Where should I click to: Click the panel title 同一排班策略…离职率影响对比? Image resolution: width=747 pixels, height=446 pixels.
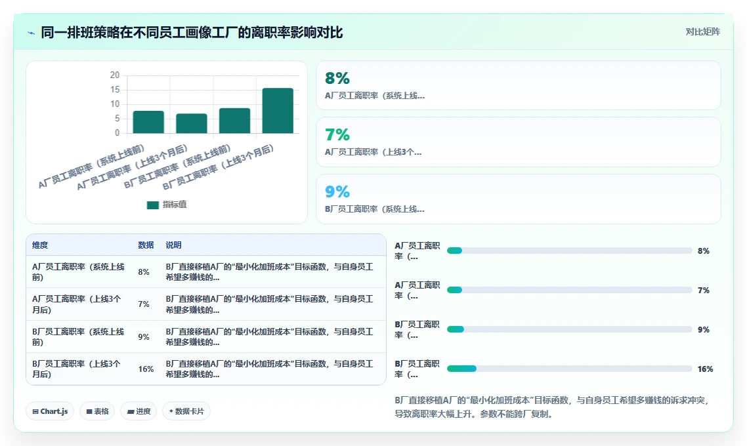(x=192, y=32)
